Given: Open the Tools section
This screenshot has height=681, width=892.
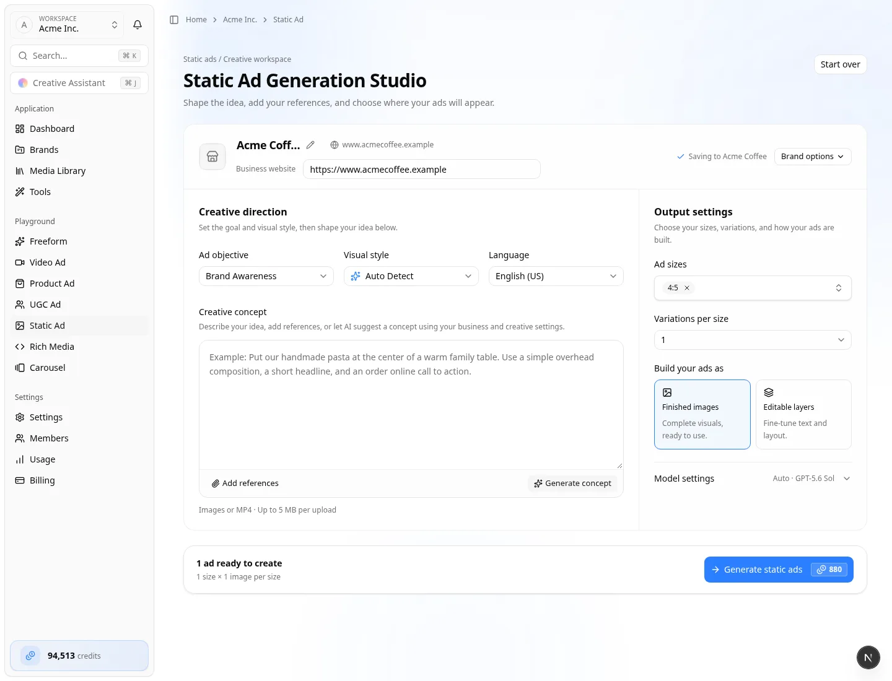Looking at the screenshot, I should click(79, 192).
